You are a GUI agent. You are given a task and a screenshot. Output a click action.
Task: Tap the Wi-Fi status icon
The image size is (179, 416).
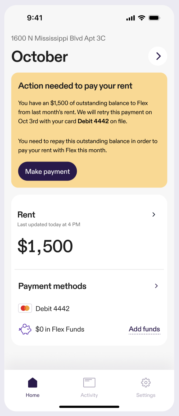[x=142, y=18]
